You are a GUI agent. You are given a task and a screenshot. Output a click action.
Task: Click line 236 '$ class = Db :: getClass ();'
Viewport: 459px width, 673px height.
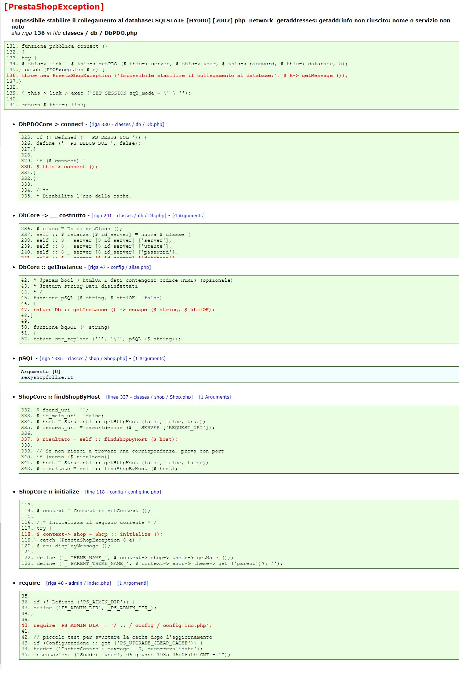(71, 229)
